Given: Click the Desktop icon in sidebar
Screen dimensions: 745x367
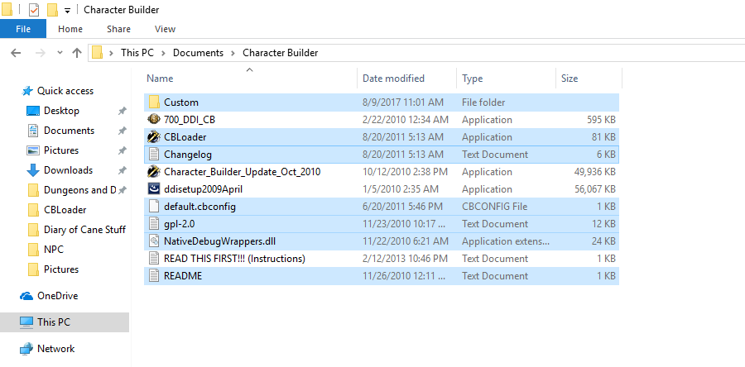Looking at the screenshot, I should (33, 111).
